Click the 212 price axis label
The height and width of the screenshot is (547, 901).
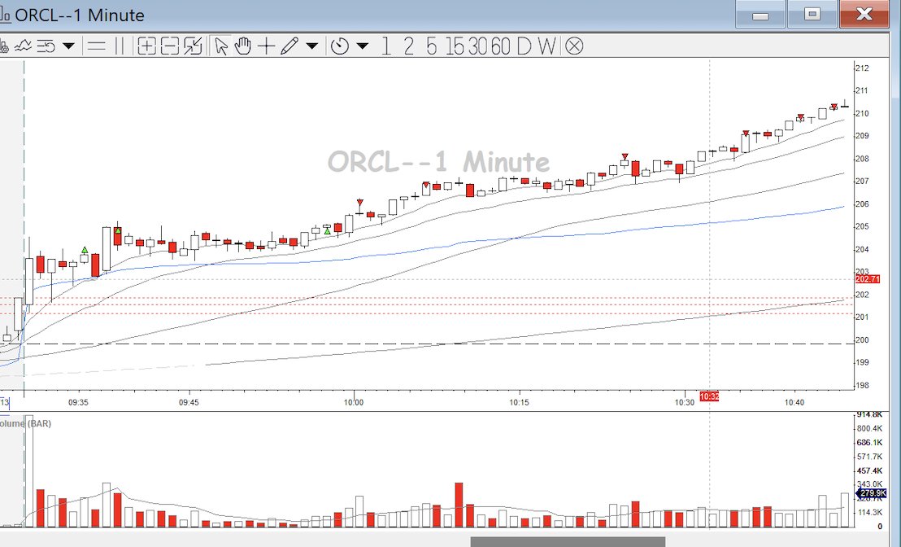(862, 68)
